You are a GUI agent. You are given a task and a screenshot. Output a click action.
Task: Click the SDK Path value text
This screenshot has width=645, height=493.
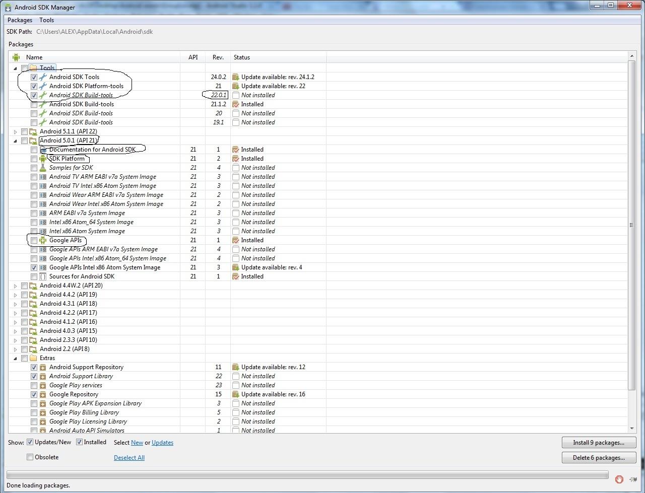click(94, 32)
